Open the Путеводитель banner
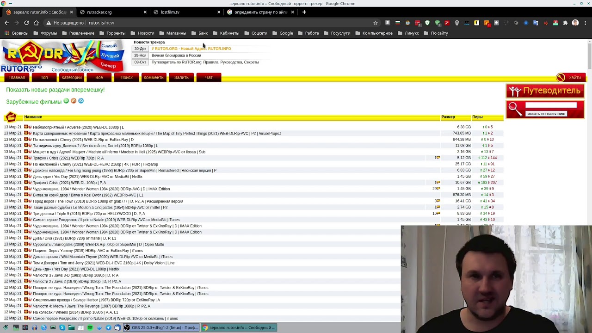 pyautogui.click(x=545, y=91)
